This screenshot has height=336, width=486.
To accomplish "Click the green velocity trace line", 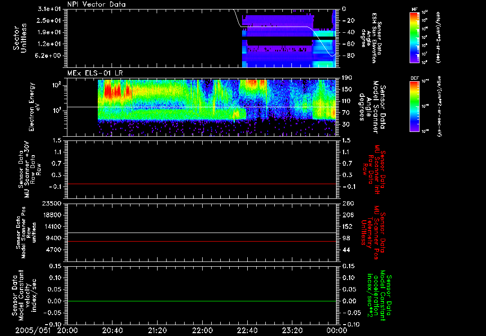I will point(202,301).
